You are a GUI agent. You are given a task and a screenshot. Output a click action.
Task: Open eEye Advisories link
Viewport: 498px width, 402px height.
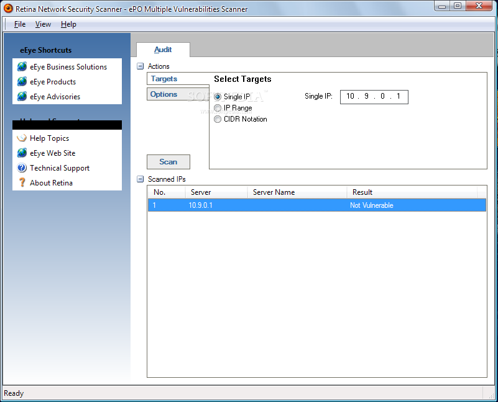coord(55,97)
